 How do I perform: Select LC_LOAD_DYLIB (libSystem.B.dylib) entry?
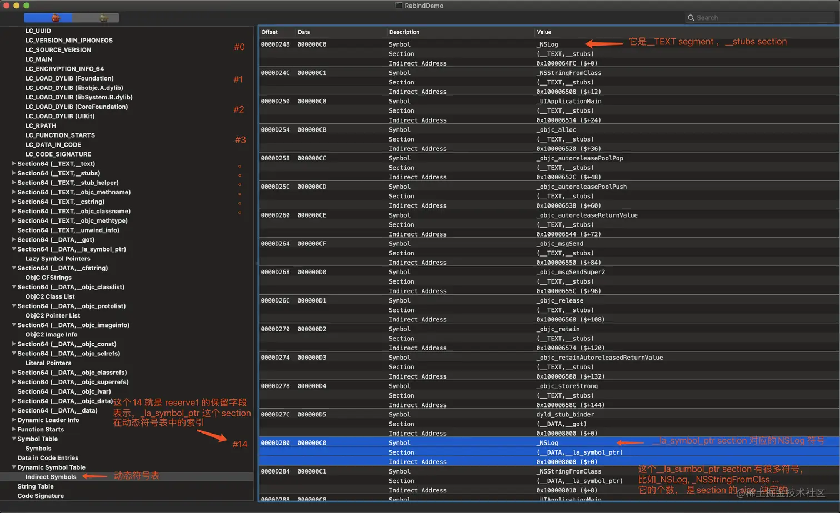coord(79,97)
